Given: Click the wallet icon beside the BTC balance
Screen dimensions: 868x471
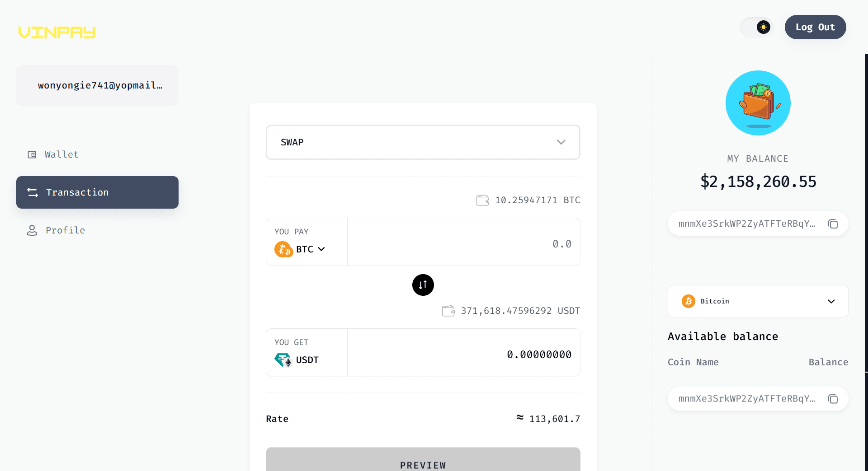Looking at the screenshot, I should click(x=483, y=200).
